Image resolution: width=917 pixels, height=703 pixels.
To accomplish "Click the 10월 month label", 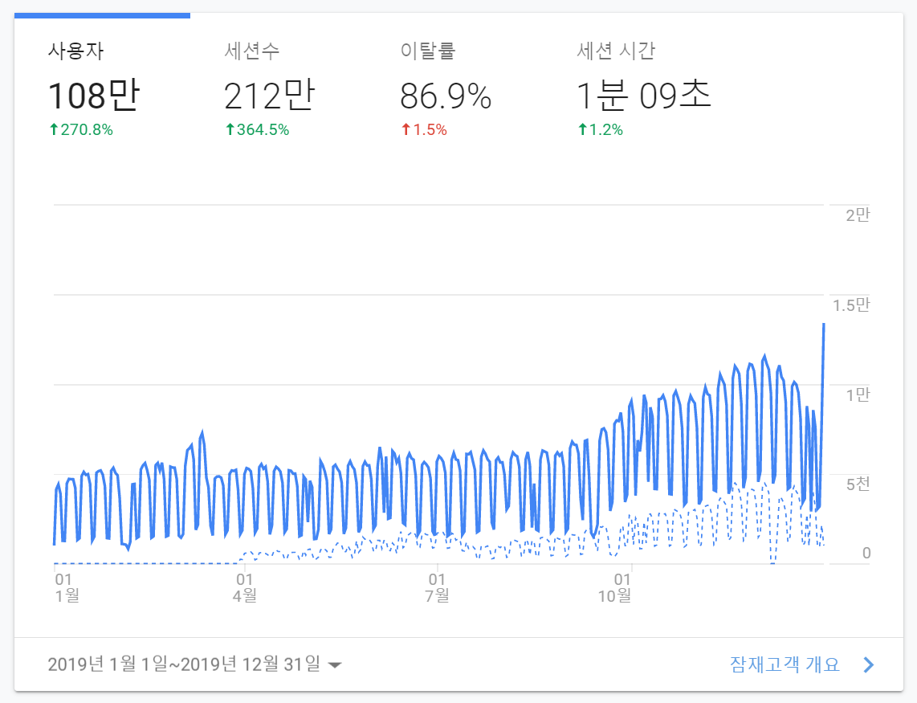I will coord(615,596).
